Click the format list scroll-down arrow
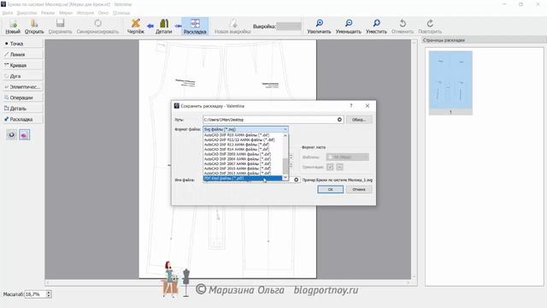This screenshot has width=547, height=308. point(285,178)
